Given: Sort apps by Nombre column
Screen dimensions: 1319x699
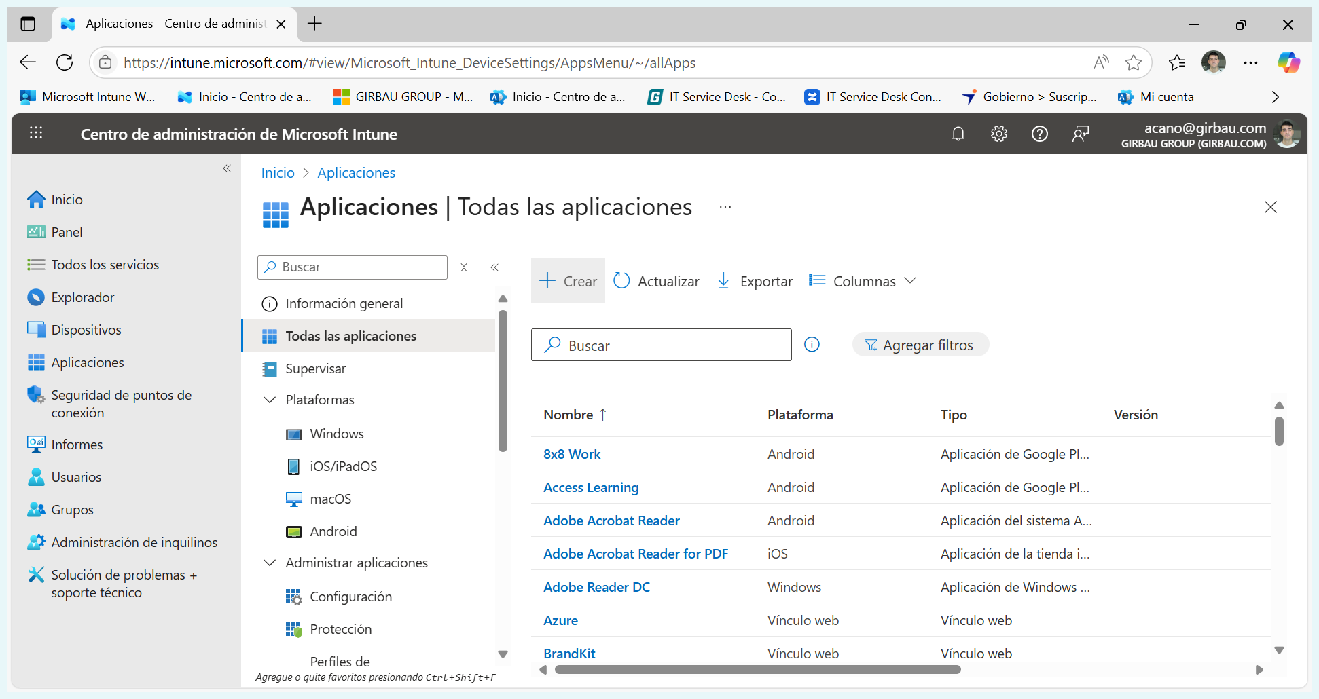Looking at the screenshot, I should pyautogui.click(x=575, y=414).
